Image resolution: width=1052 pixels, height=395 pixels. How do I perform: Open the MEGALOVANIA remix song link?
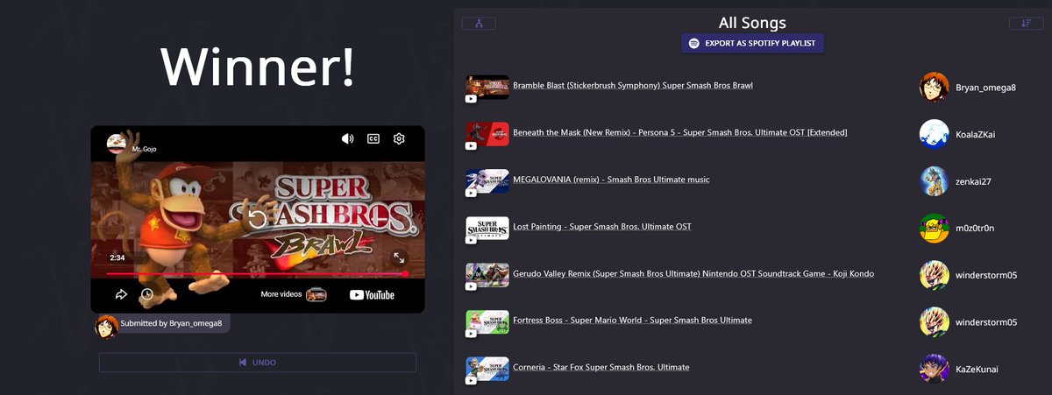pyautogui.click(x=611, y=180)
